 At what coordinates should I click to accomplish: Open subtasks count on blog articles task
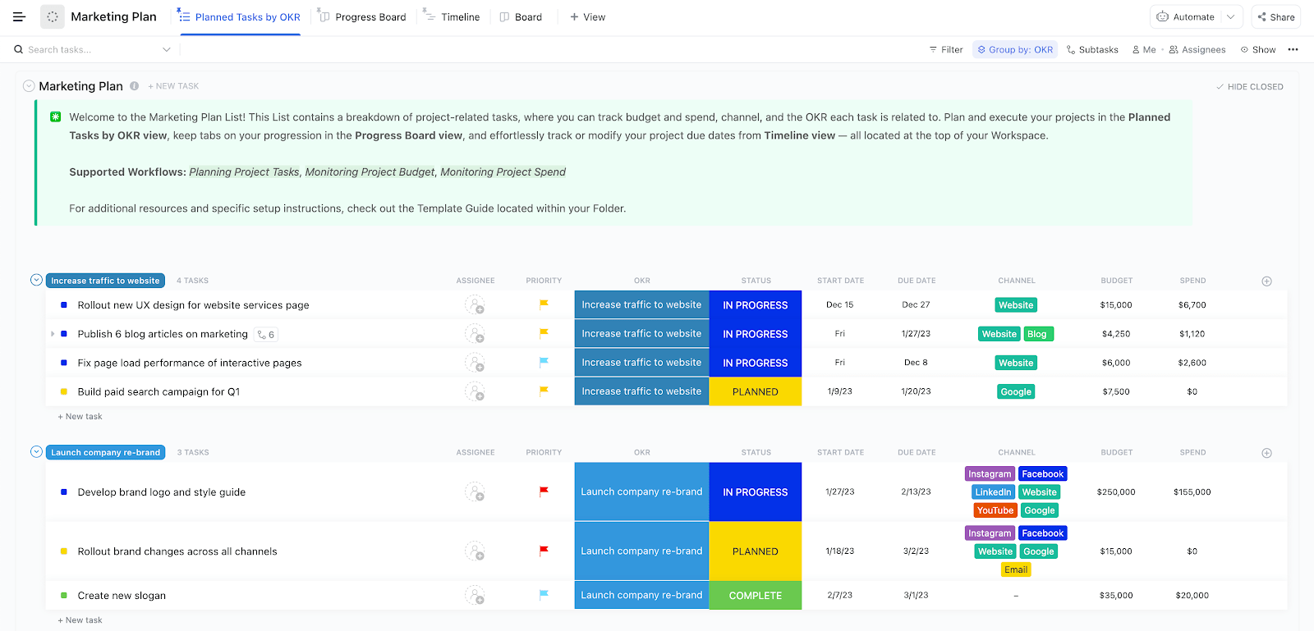(266, 334)
